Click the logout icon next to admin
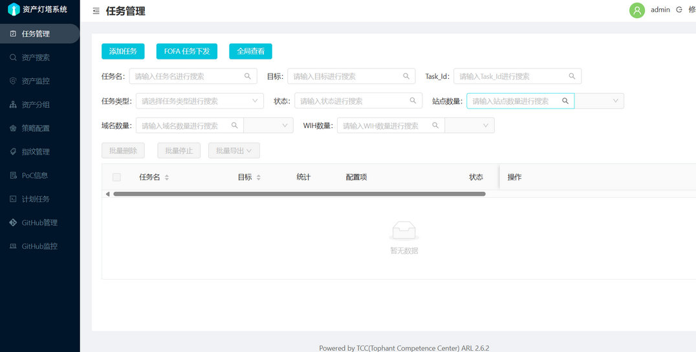 pyautogui.click(x=679, y=10)
